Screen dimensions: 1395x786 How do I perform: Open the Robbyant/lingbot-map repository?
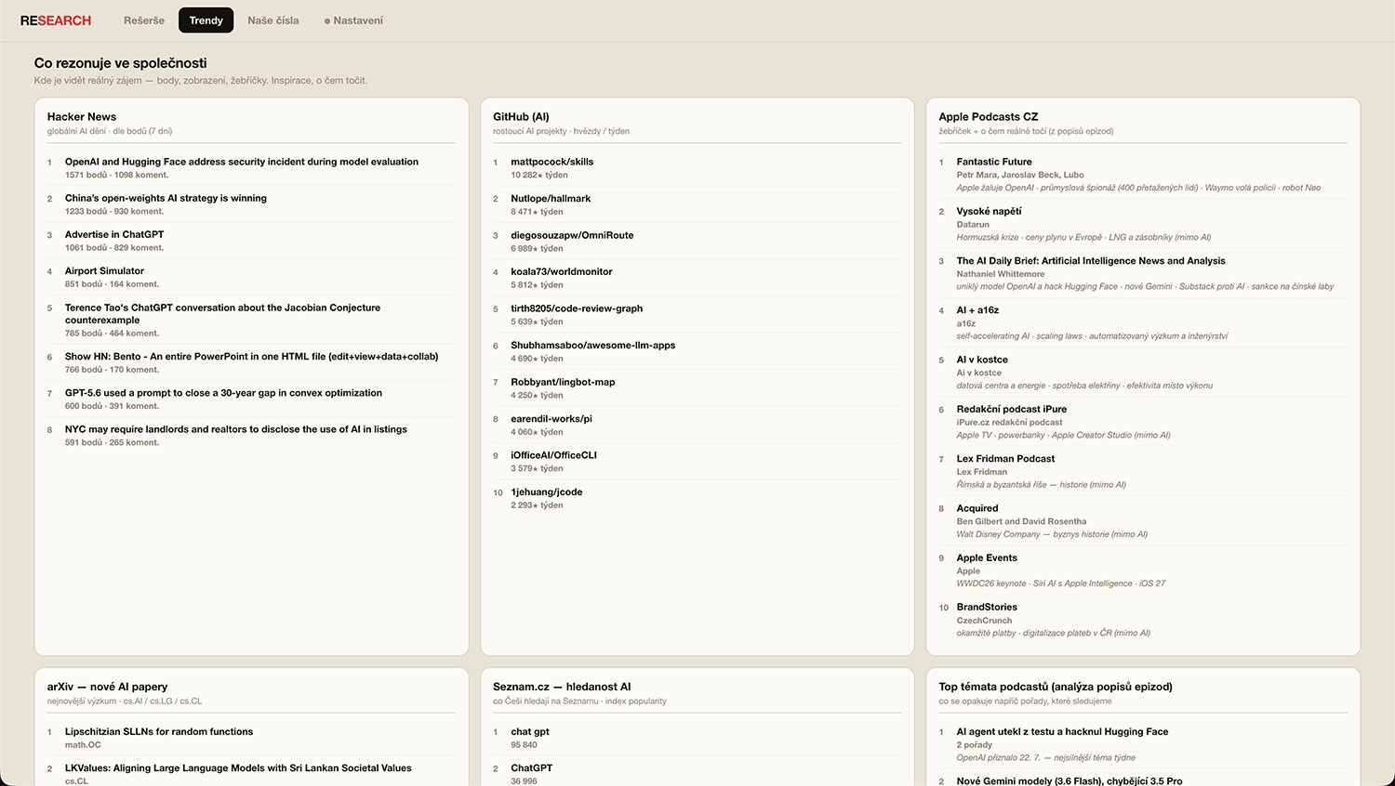563,382
